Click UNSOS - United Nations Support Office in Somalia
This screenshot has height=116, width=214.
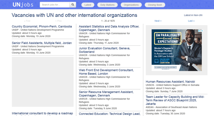pos(172,85)
